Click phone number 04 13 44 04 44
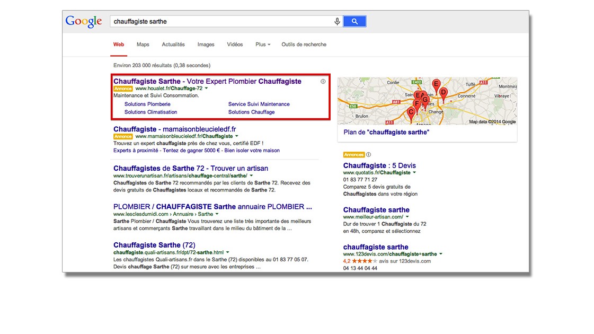The image size is (594, 334). click(x=360, y=268)
